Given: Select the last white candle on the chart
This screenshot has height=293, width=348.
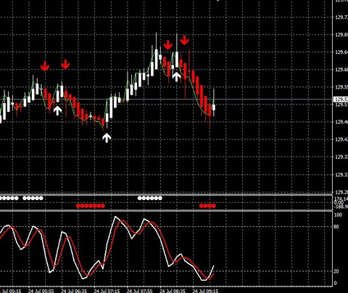Looking at the screenshot, I should click(x=214, y=107).
